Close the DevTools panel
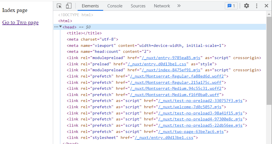The image size is (272, 144). pos(266,6)
